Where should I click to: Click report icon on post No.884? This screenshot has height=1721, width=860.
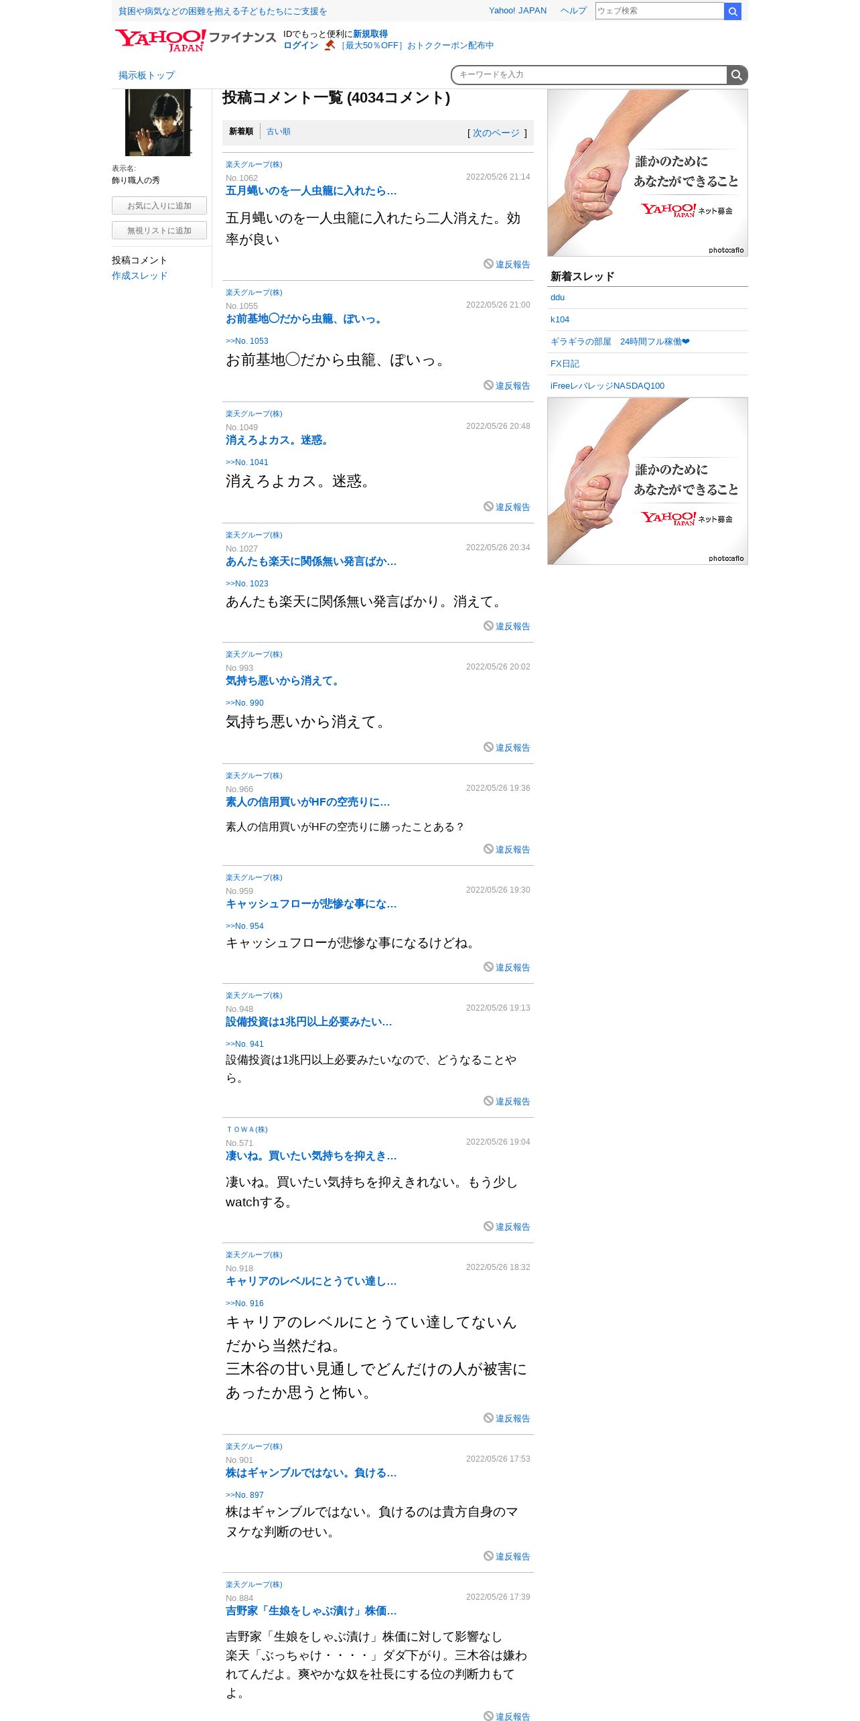pyautogui.click(x=488, y=1716)
